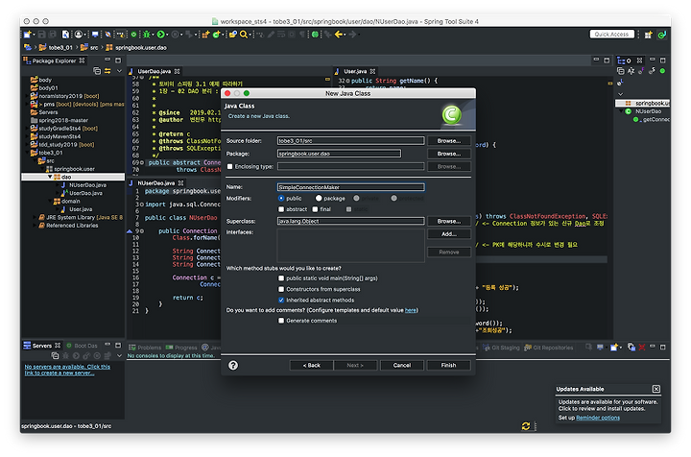The height and width of the screenshot is (457, 691).
Task: Open dropdown arrow beside New file icon
Action: [x=34, y=35]
